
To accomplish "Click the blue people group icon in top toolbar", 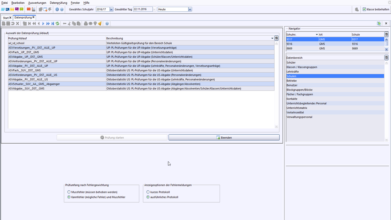I will (x=3, y=9).
